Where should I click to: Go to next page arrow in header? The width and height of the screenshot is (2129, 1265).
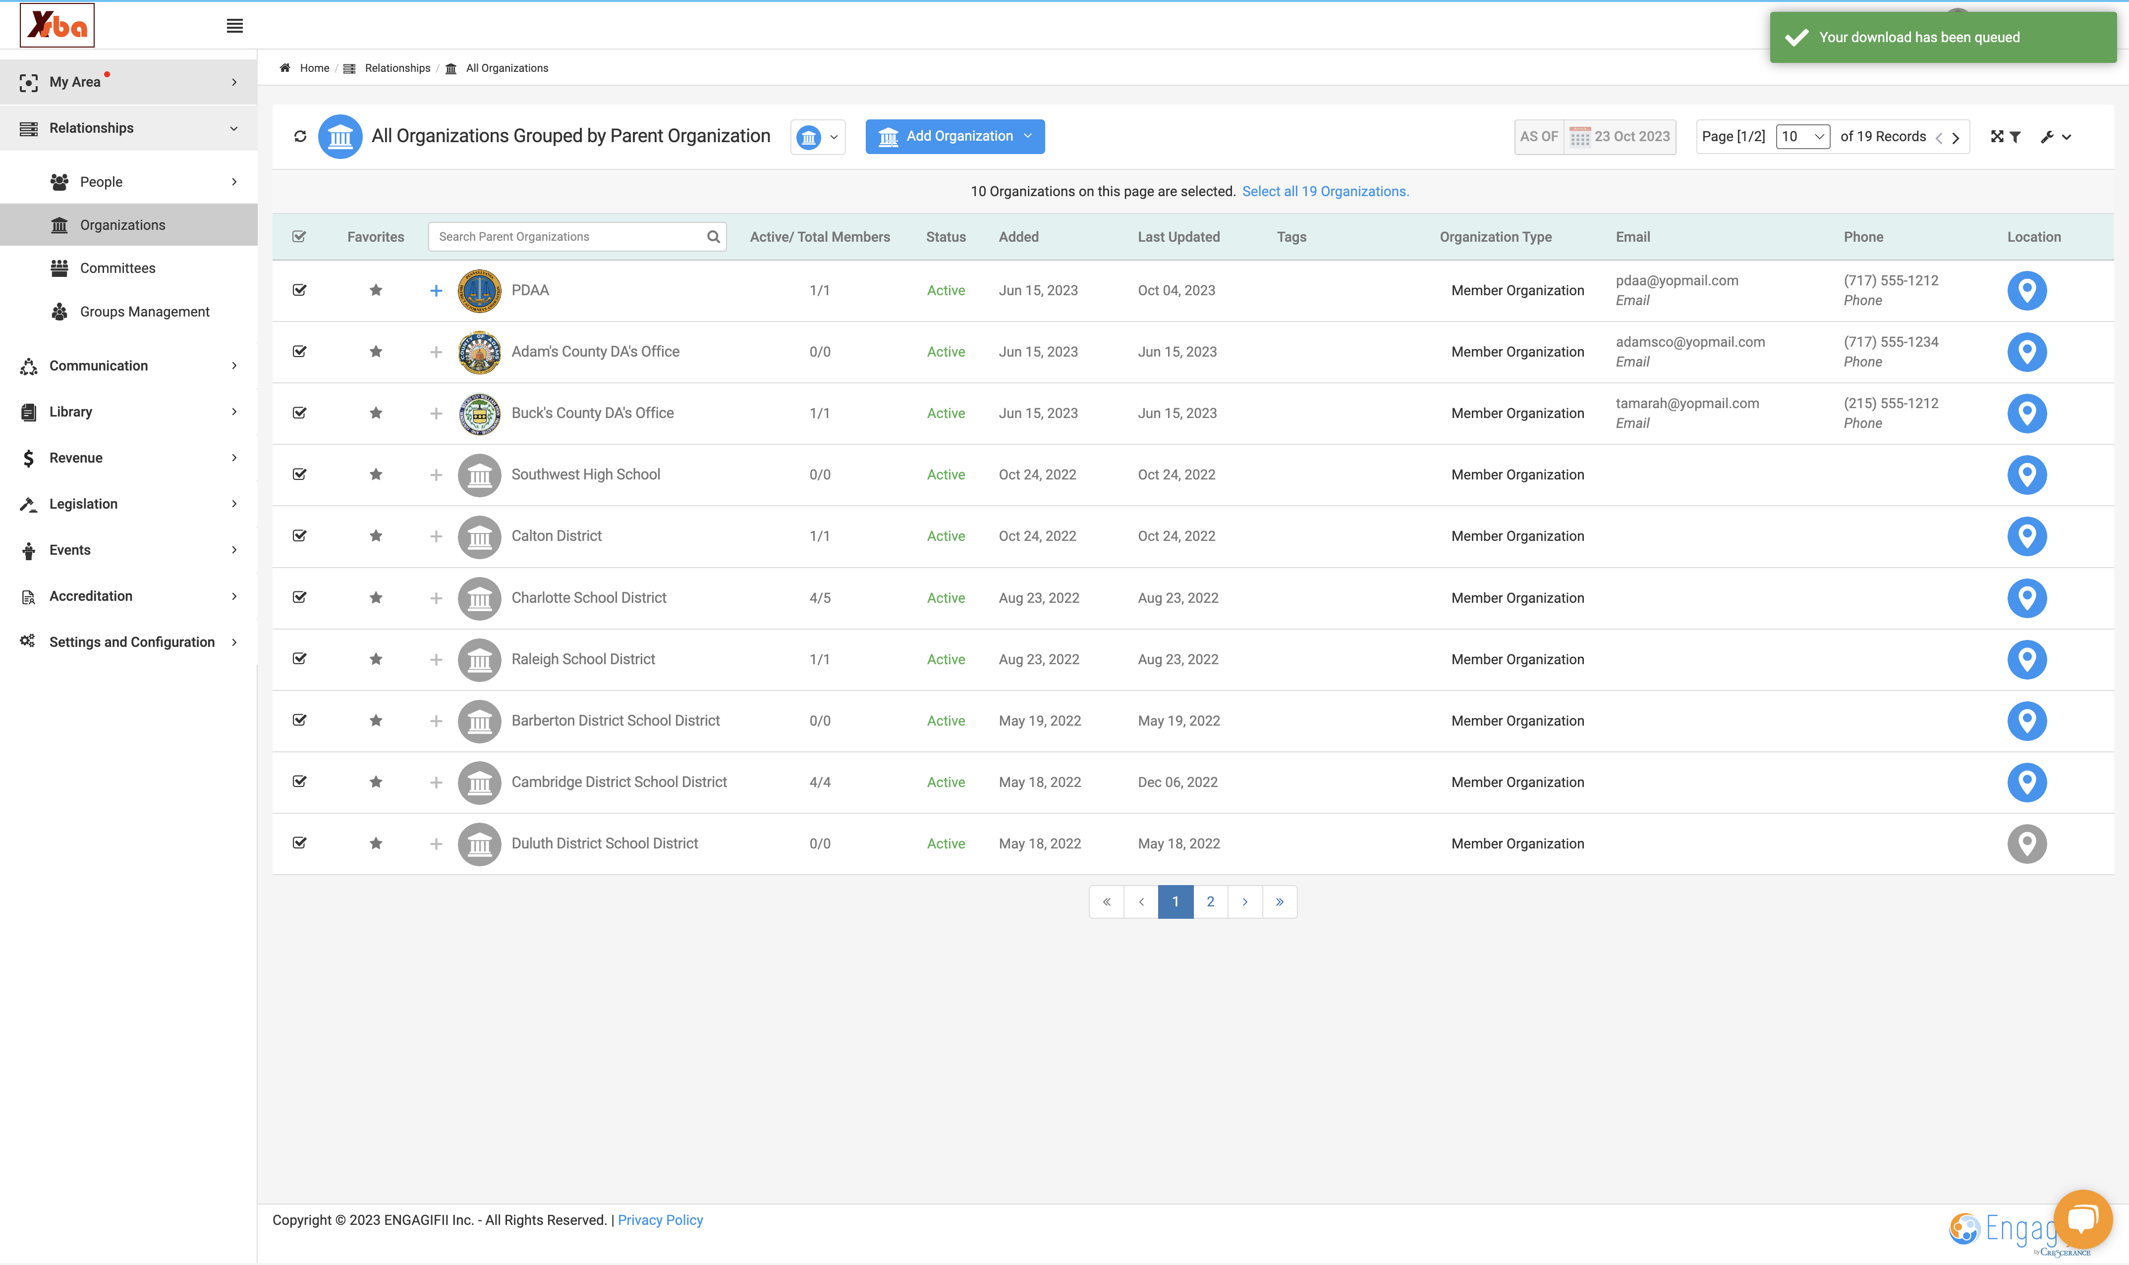pyautogui.click(x=1955, y=137)
